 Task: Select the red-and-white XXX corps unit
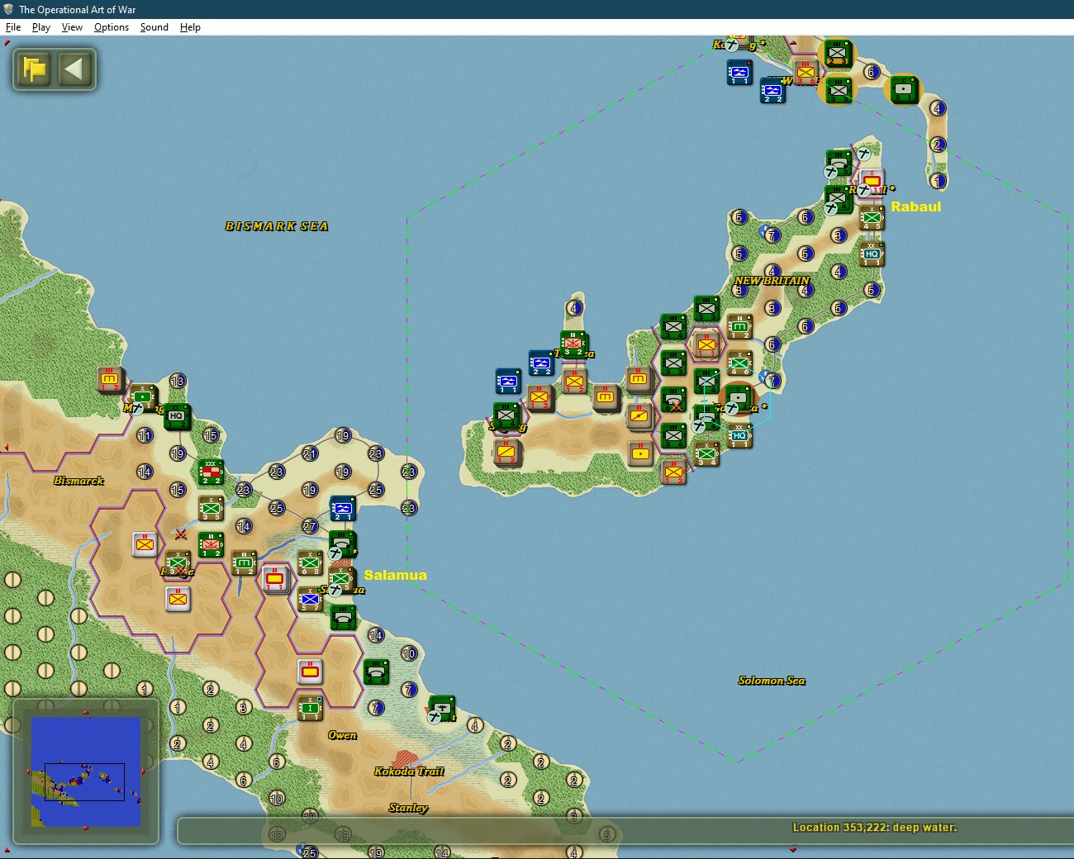pyautogui.click(x=211, y=472)
